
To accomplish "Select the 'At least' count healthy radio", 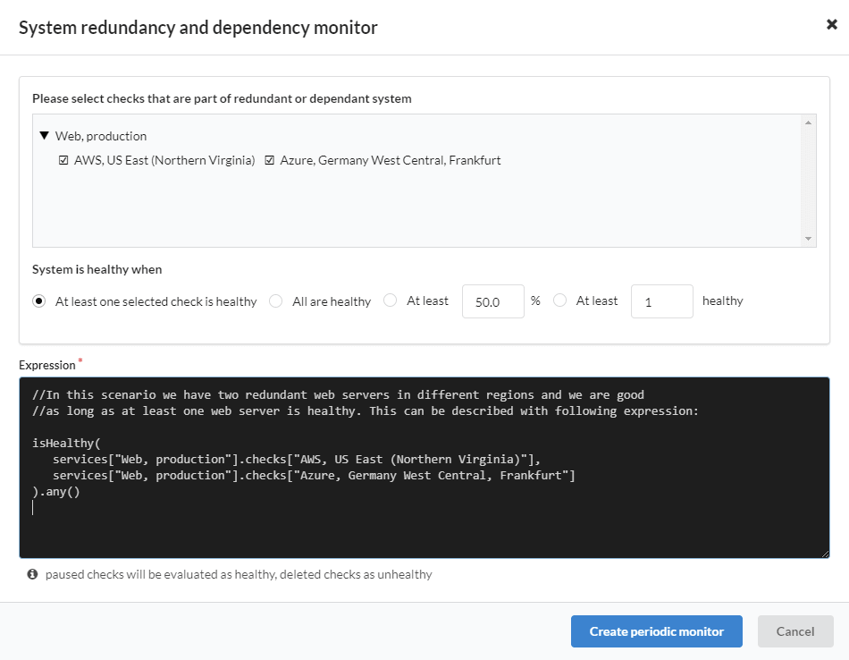I will [x=559, y=300].
